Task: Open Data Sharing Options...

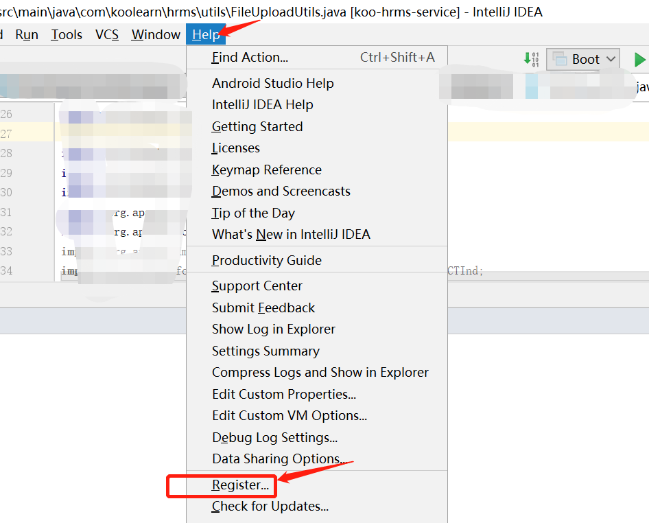Action: click(x=317, y=458)
